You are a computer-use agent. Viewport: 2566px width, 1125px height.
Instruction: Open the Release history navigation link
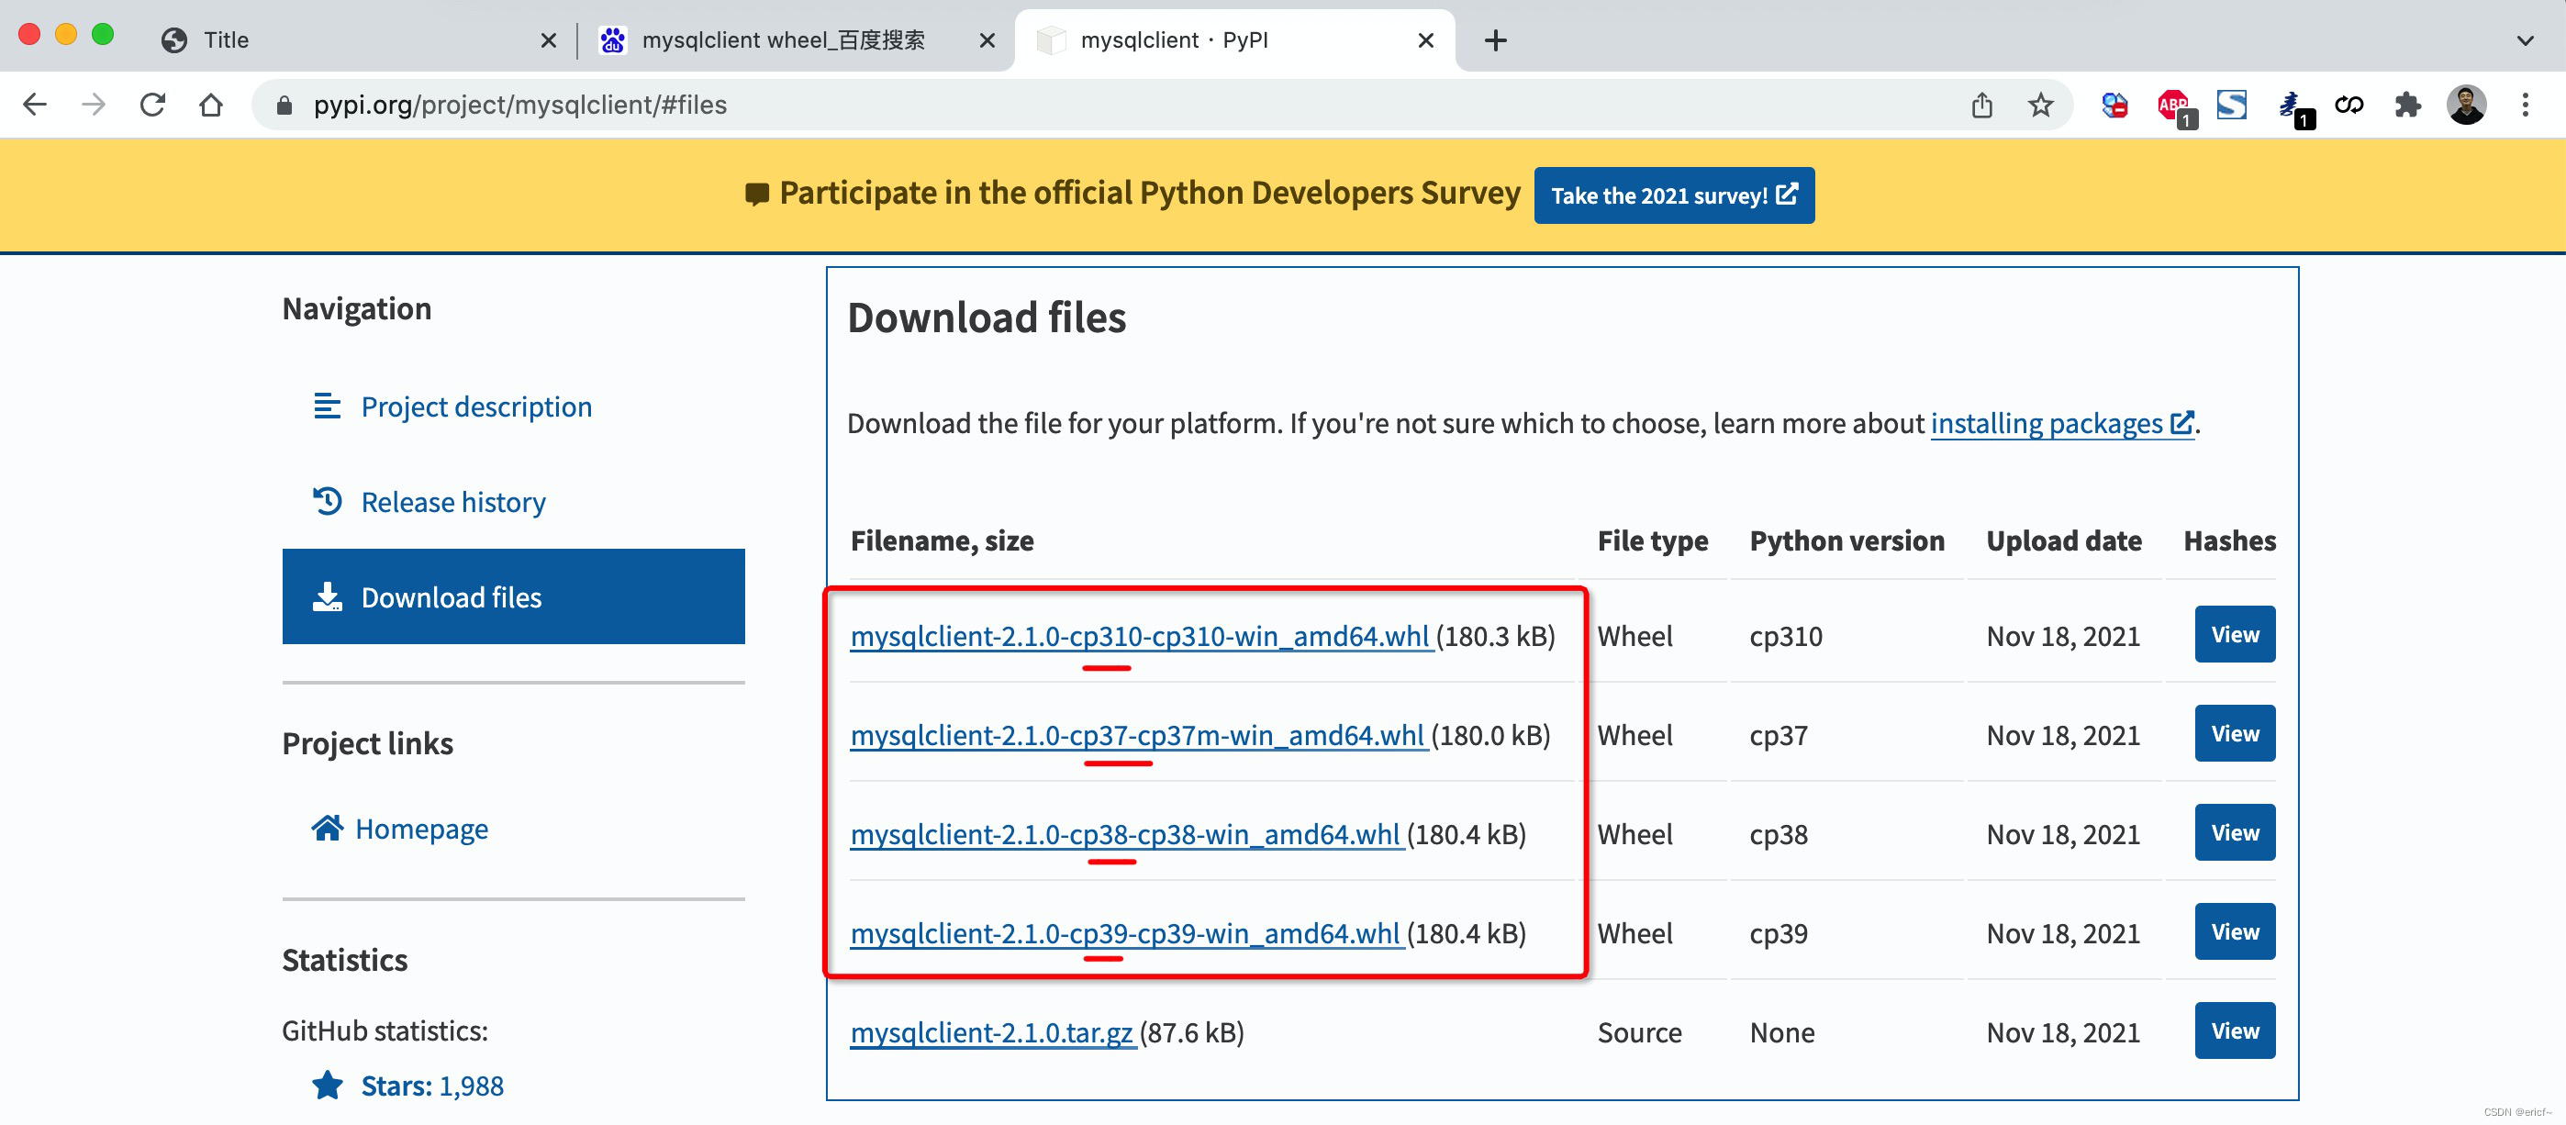tap(453, 502)
